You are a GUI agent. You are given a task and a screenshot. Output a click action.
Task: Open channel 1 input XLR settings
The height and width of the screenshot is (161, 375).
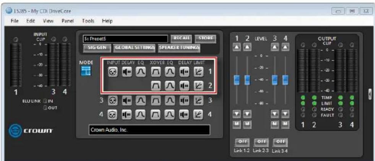[112, 72]
